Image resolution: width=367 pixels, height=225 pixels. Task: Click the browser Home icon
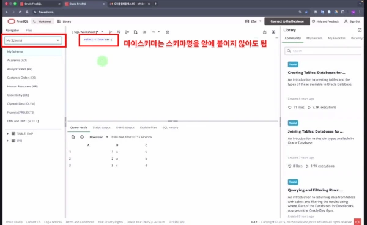27,12
